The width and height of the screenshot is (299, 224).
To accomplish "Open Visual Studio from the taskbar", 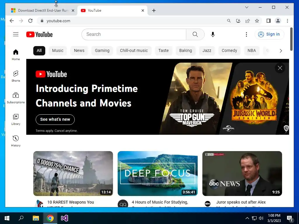I will [65, 218].
